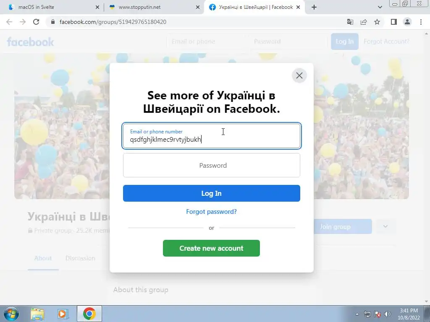Open a new browser tab
430x322 pixels.
(314, 8)
